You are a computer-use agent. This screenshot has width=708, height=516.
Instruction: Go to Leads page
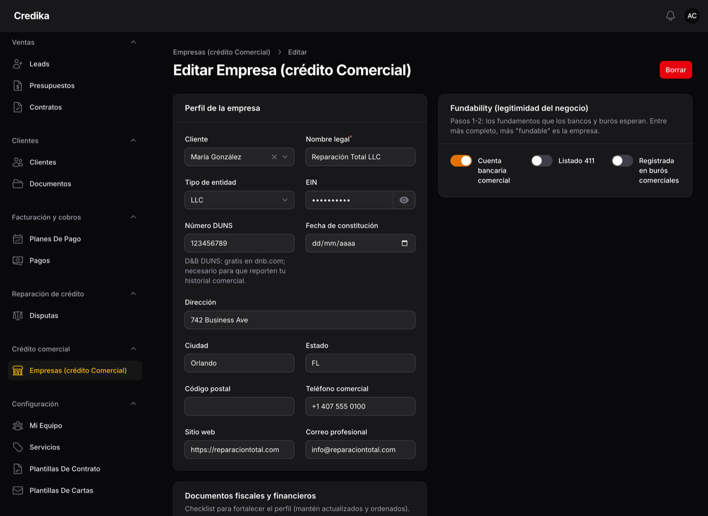75,64
